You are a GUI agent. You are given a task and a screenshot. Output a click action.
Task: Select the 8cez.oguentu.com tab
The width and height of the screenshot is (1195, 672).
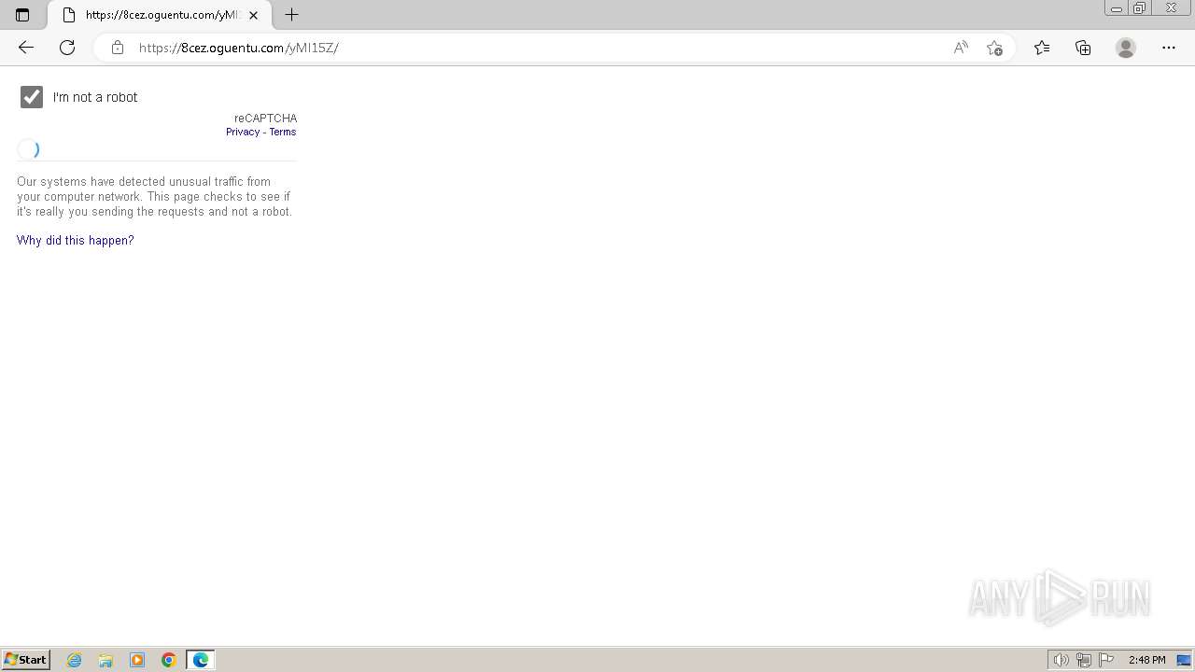click(159, 15)
